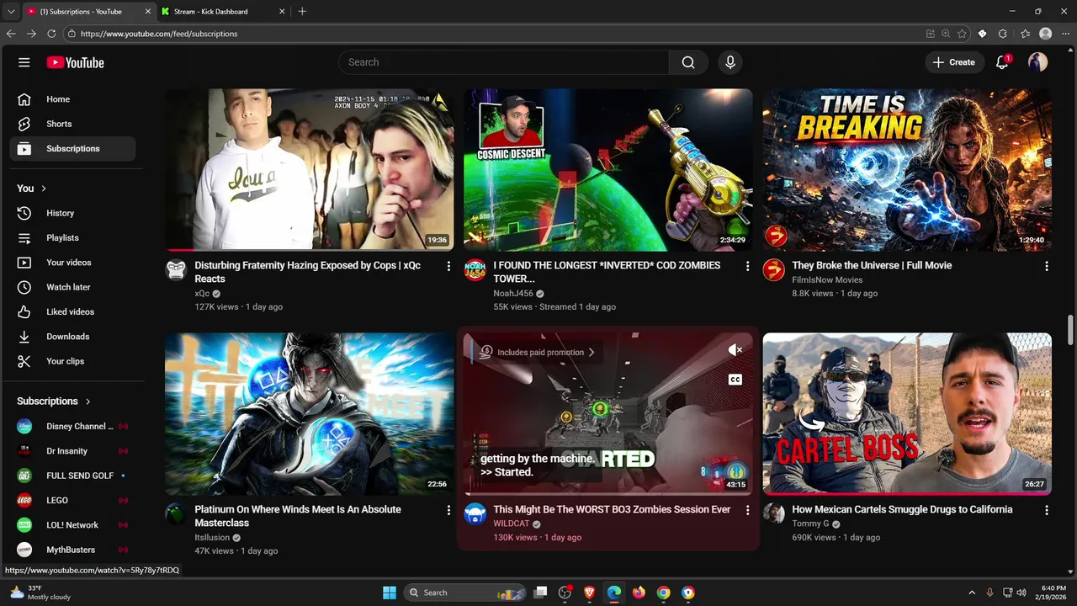The height and width of the screenshot is (606, 1077).
Task: Open the account avatar menu
Action: (x=1038, y=62)
